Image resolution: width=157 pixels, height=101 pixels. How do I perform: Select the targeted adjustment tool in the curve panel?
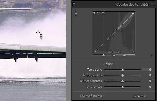tap(76, 13)
